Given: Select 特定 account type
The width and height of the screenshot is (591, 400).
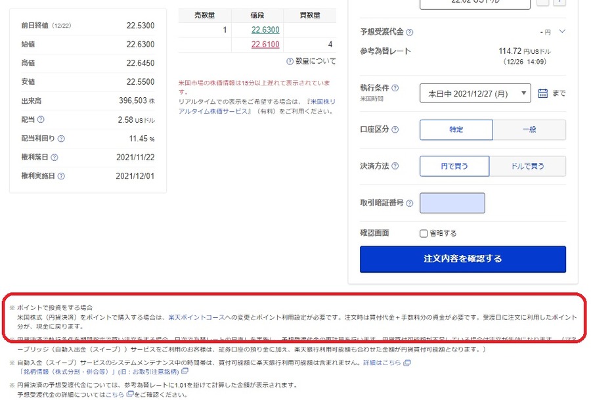Looking at the screenshot, I should click(x=456, y=129).
